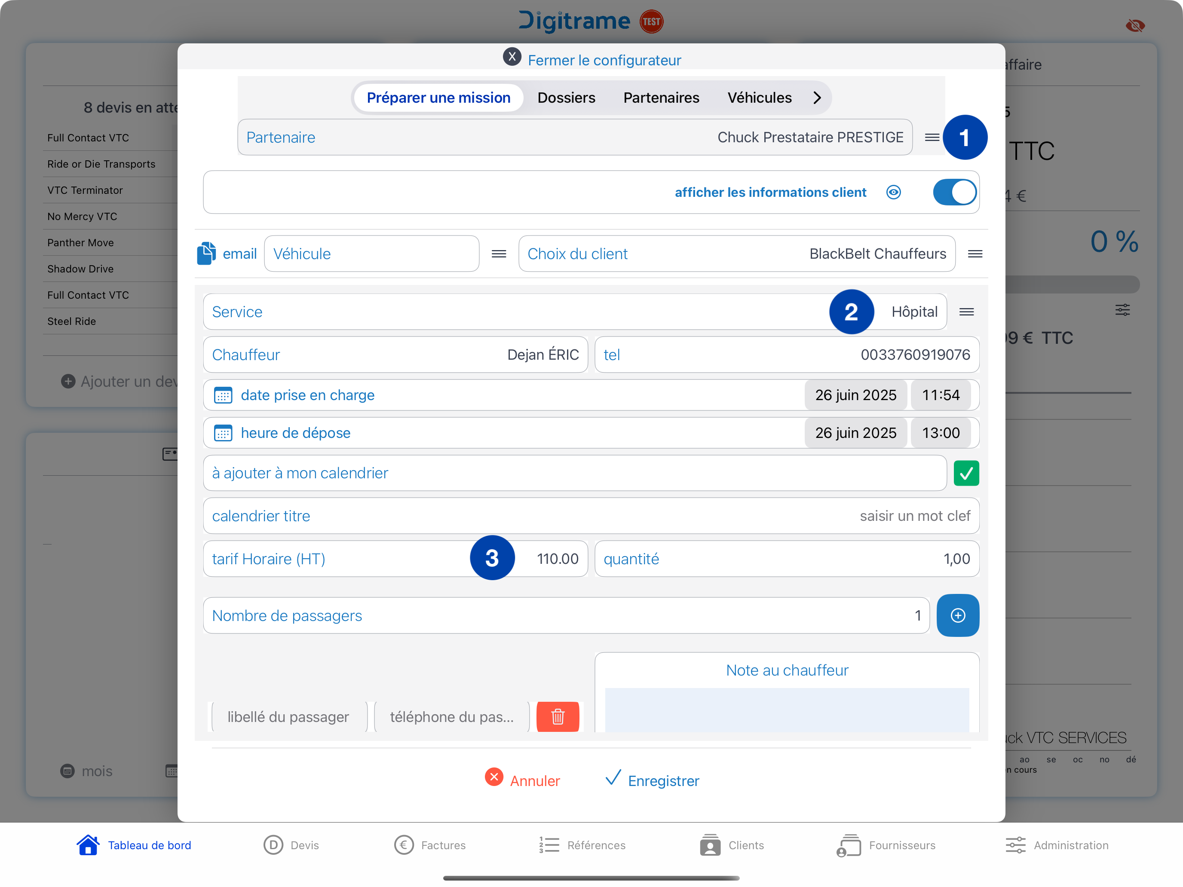
Task: Edit the Nombre de passagers field
Action: pos(567,615)
